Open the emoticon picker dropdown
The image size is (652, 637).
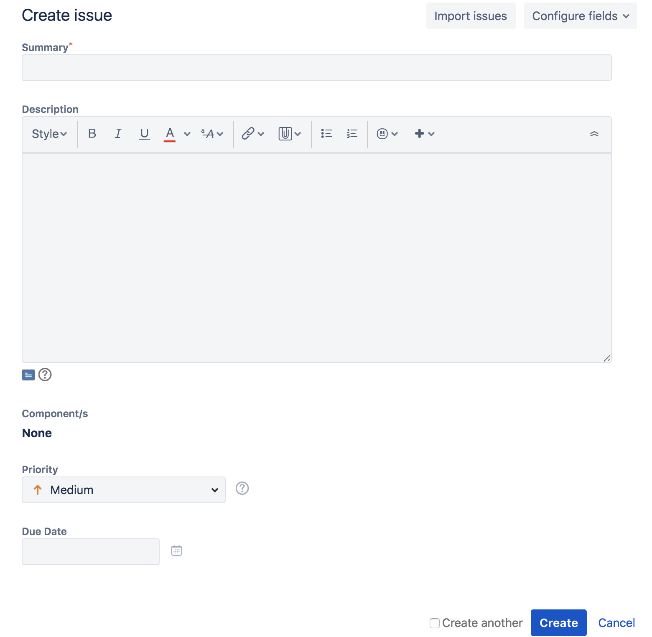coord(387,134)
